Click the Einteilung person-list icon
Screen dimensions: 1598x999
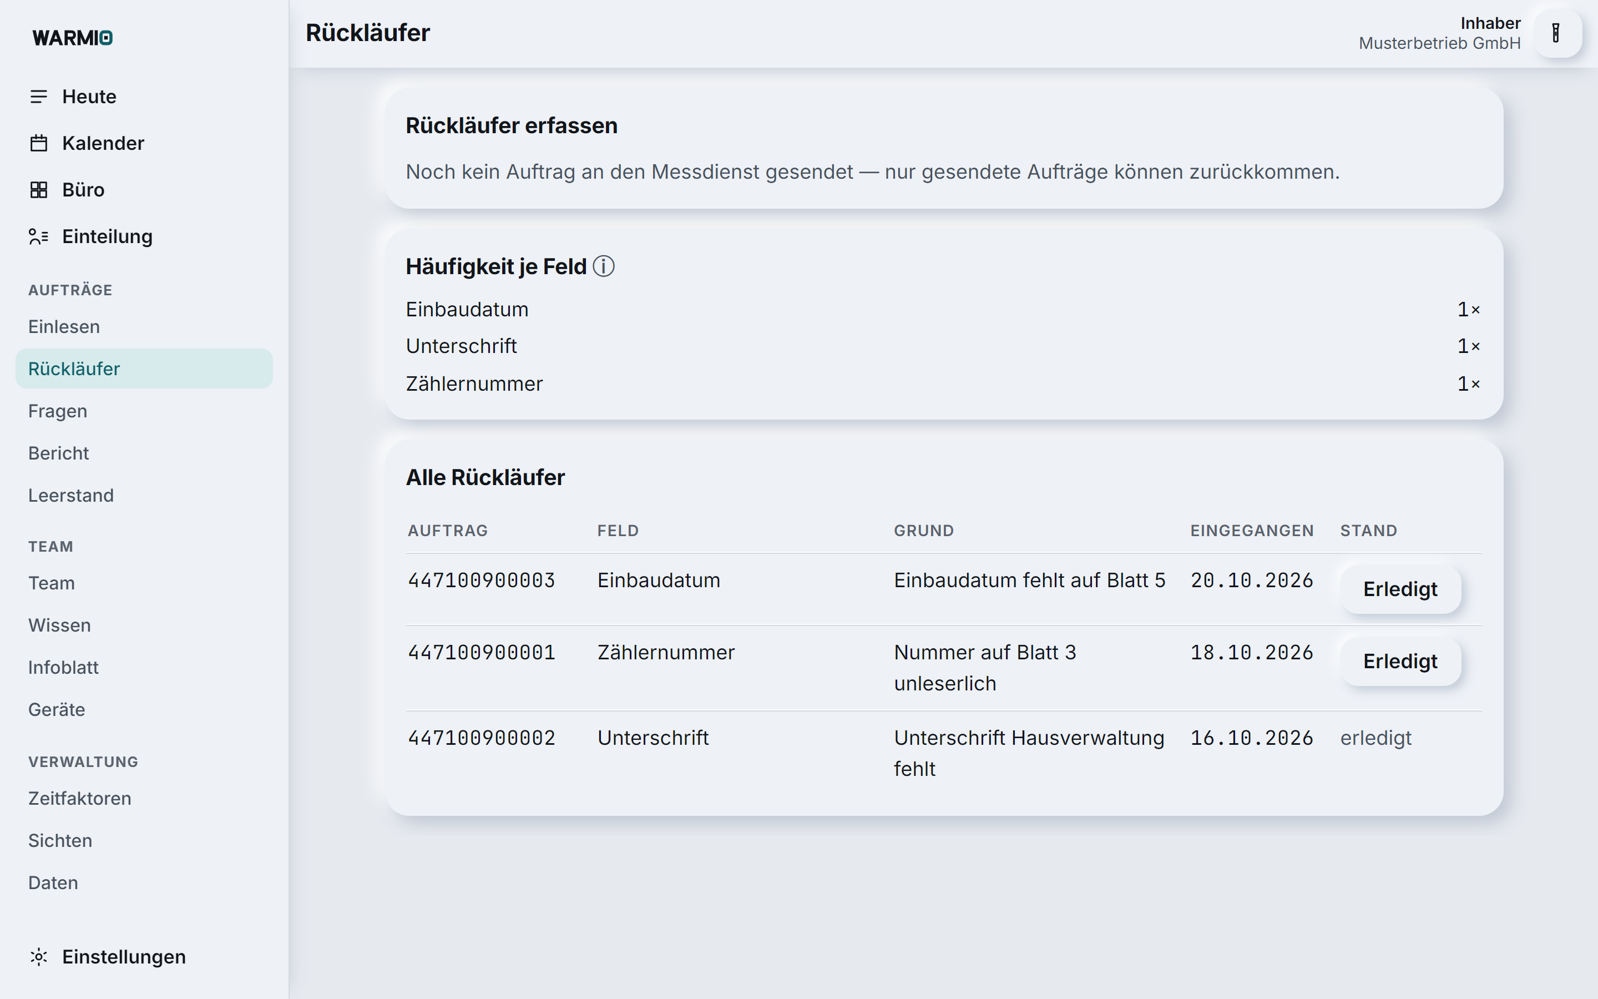tap(39, 236)
